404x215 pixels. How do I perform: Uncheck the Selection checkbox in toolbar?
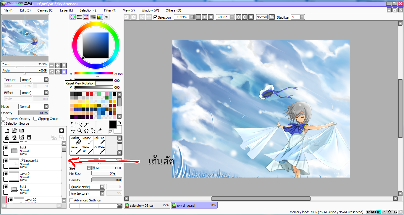(x=156, y=17)
